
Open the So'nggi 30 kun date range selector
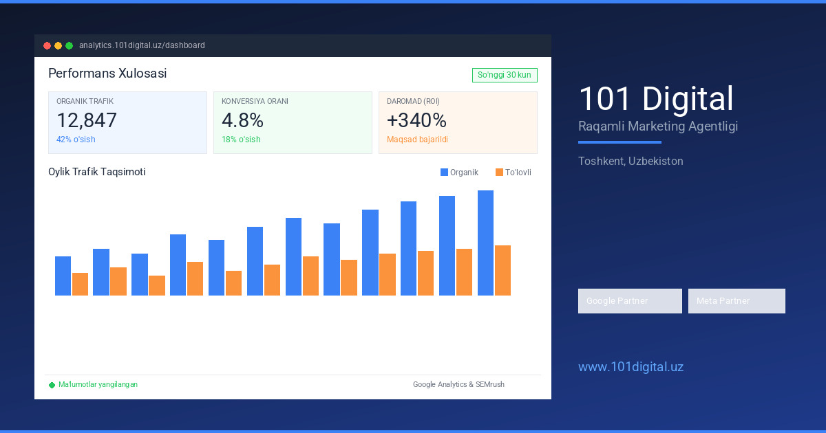click(505, 75)
